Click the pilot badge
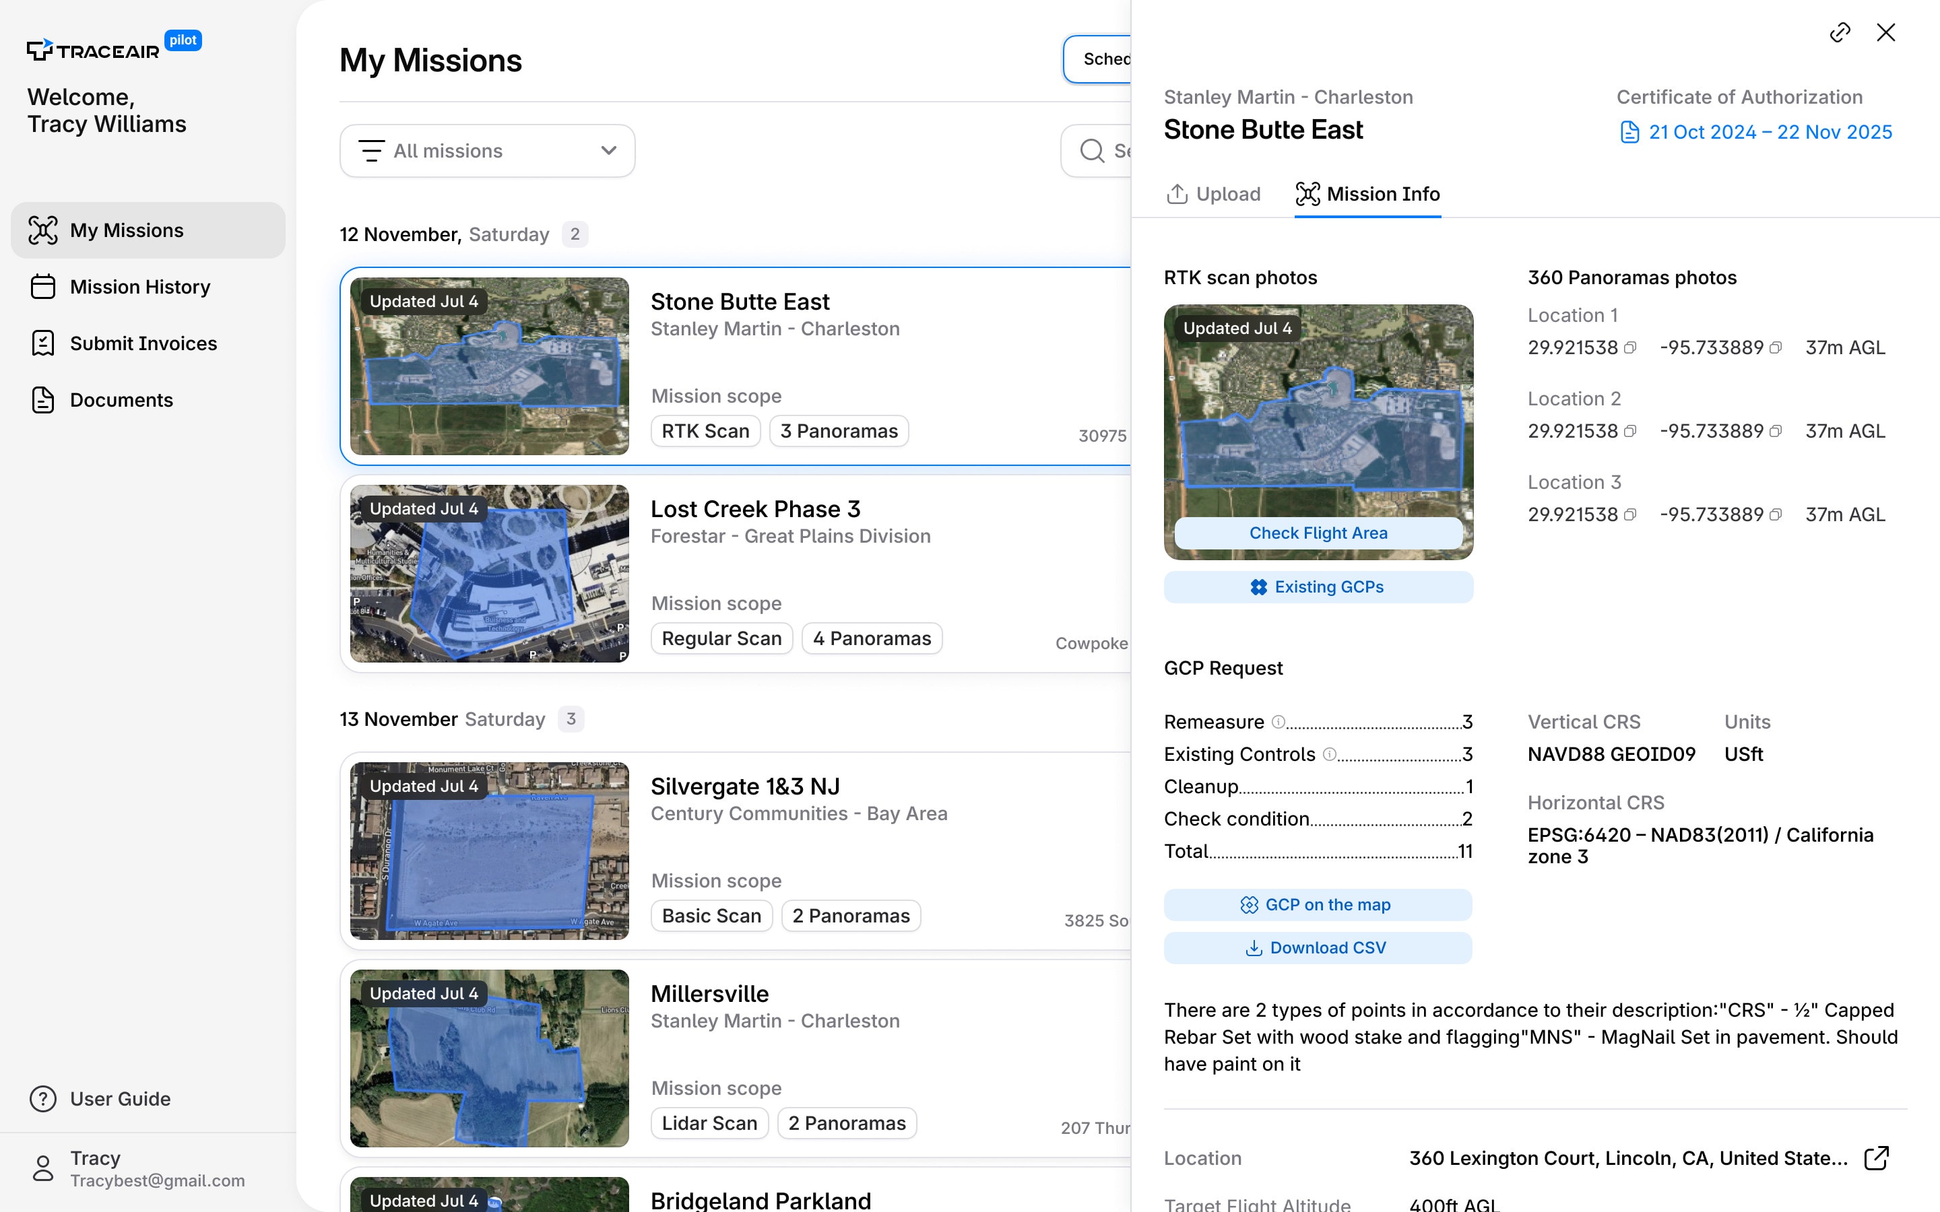Screen dimensions: 1940x1212 [x=183, y=40]
